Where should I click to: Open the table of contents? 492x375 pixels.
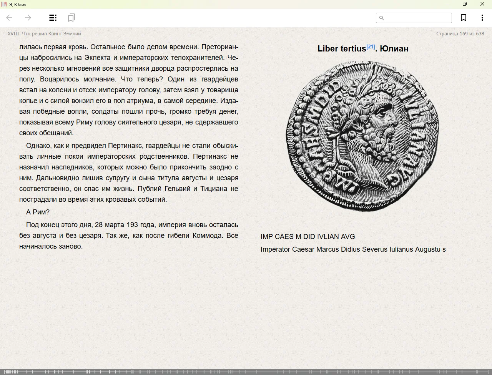pyautogui.click(x=53, y=18)
